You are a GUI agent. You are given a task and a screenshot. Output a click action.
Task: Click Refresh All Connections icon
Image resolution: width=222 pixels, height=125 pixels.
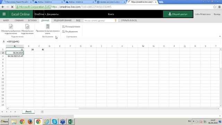[x=27, y=26]
